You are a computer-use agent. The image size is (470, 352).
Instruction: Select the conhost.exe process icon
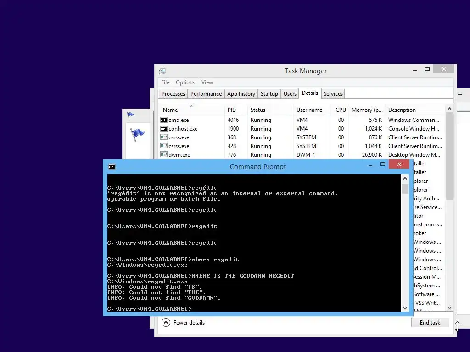point(164,129)
